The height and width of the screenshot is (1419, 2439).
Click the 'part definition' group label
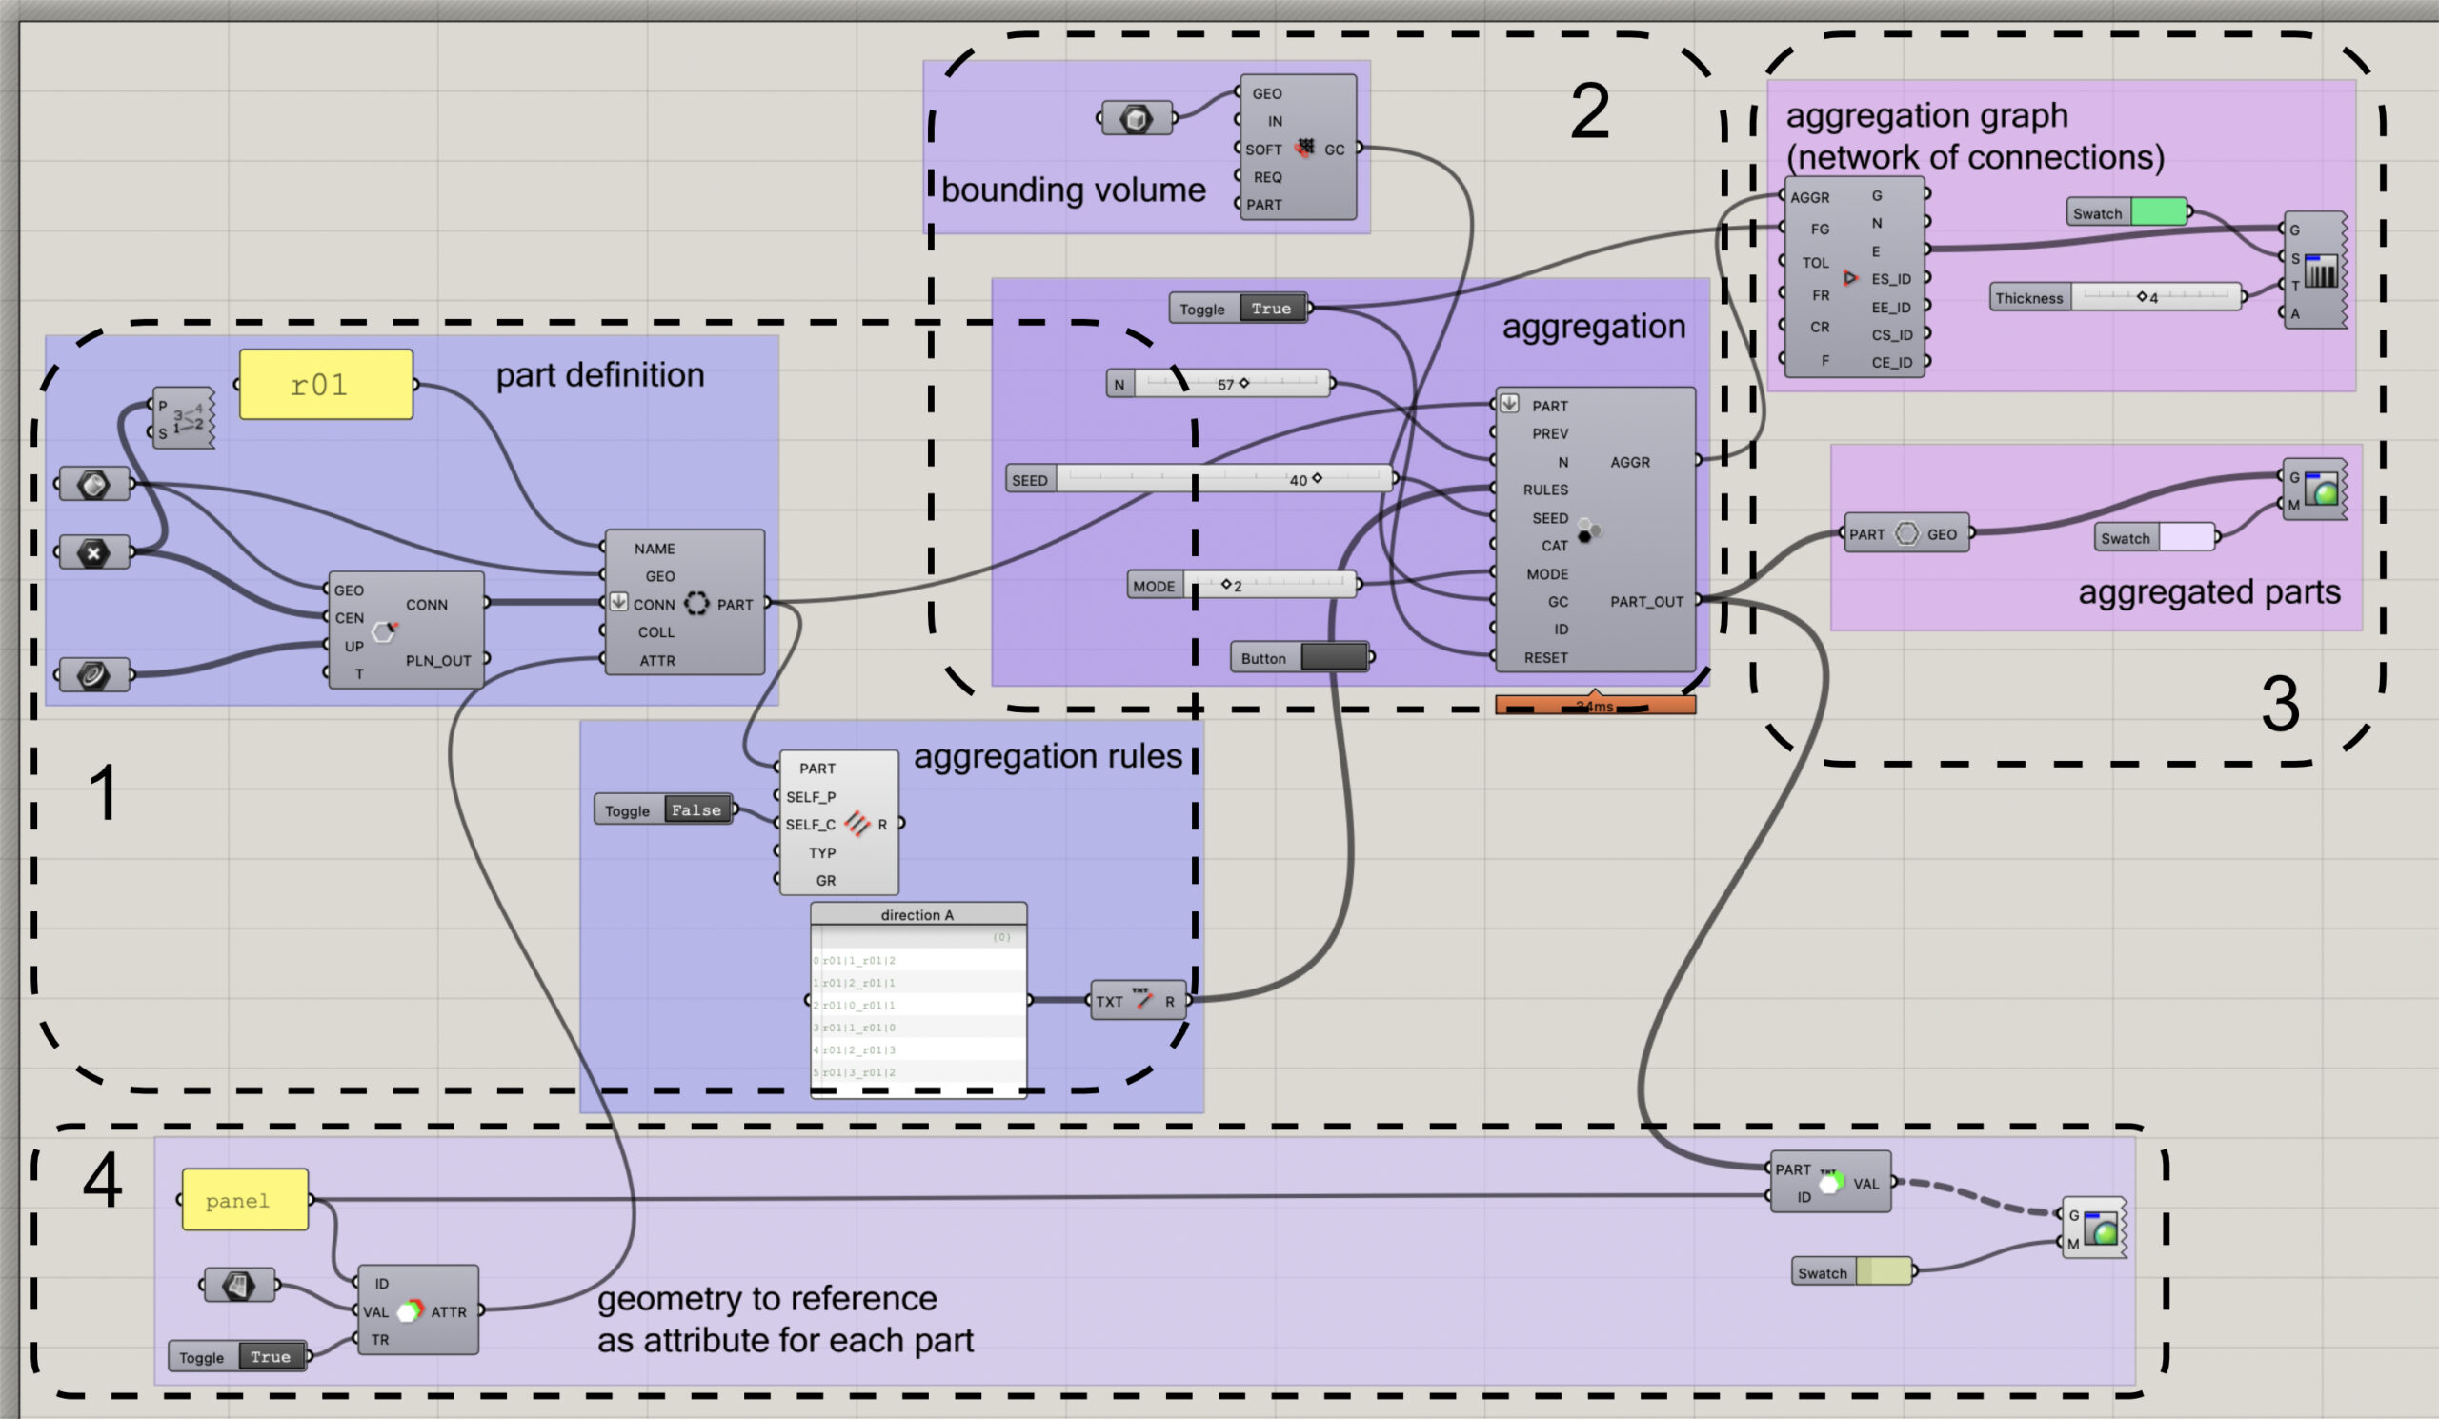click(x=600, y=375)
